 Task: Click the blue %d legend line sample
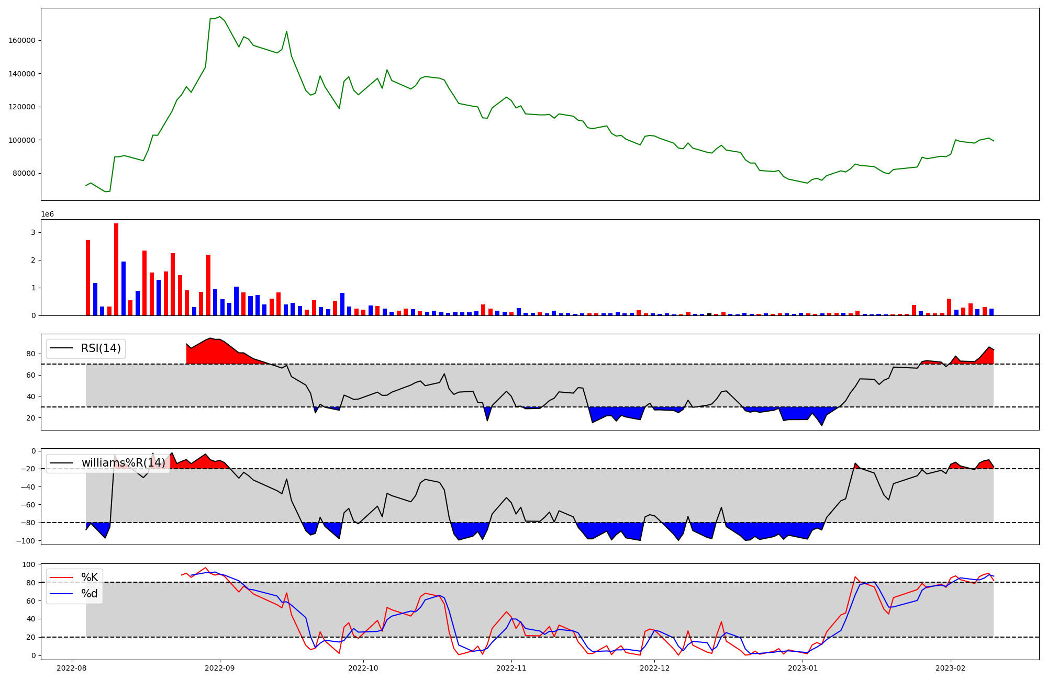pyautogui.click(x=61, y=594)
